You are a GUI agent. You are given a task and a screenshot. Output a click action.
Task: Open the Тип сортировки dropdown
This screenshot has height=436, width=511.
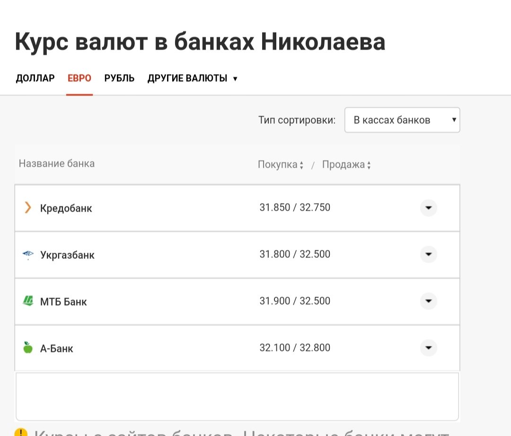(x=402, y=120)
